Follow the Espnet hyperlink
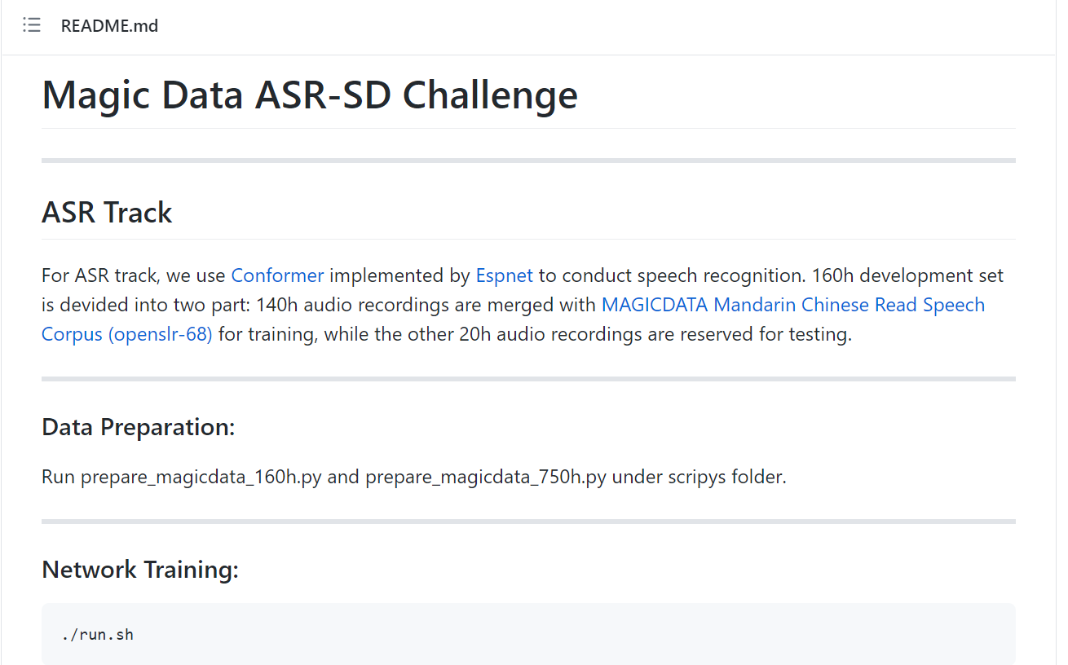Image resolution: width=1068 pixels, height=665 pixels. 504,275
